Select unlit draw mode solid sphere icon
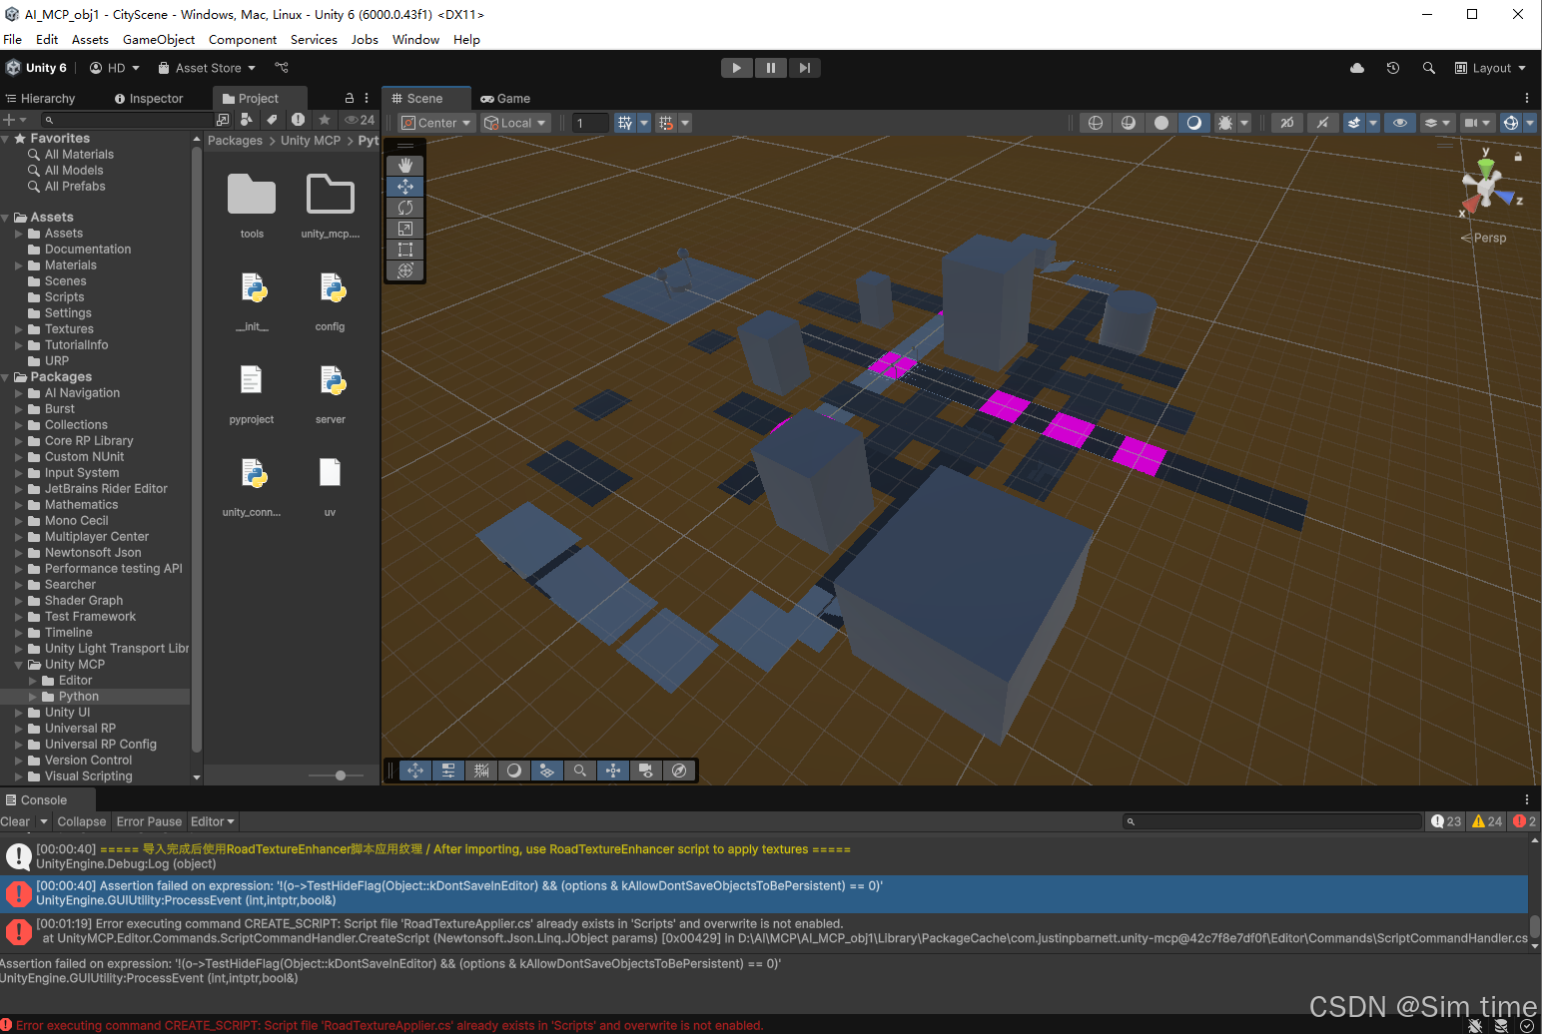The width and height of the screenshot is (1542, 1034). 1161,123
